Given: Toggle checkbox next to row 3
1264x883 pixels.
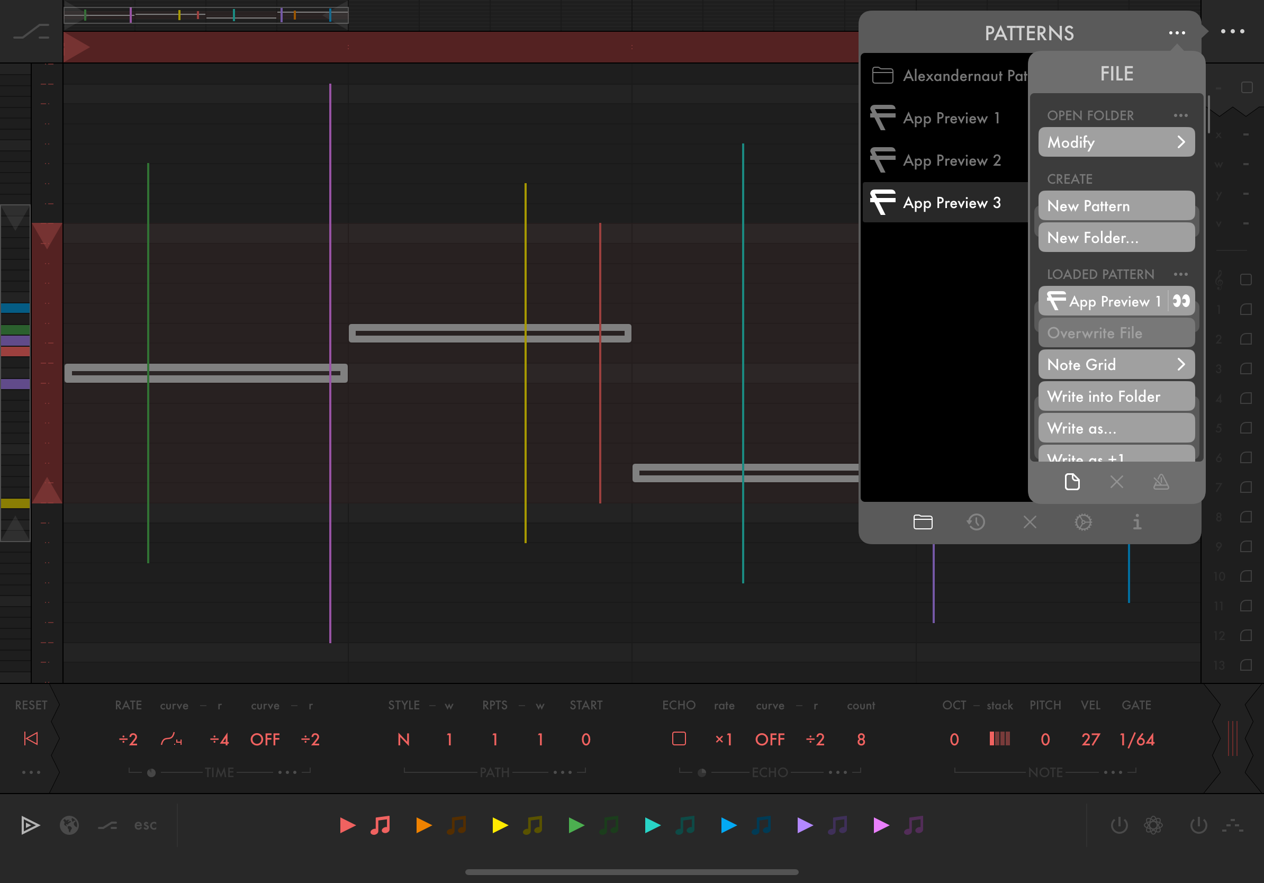Looking at the screenshot, I should tap(1247, 368).
